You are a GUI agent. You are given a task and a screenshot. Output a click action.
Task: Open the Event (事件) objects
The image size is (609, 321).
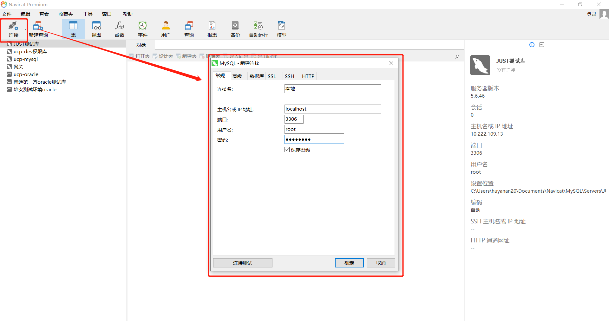[143, 29]
